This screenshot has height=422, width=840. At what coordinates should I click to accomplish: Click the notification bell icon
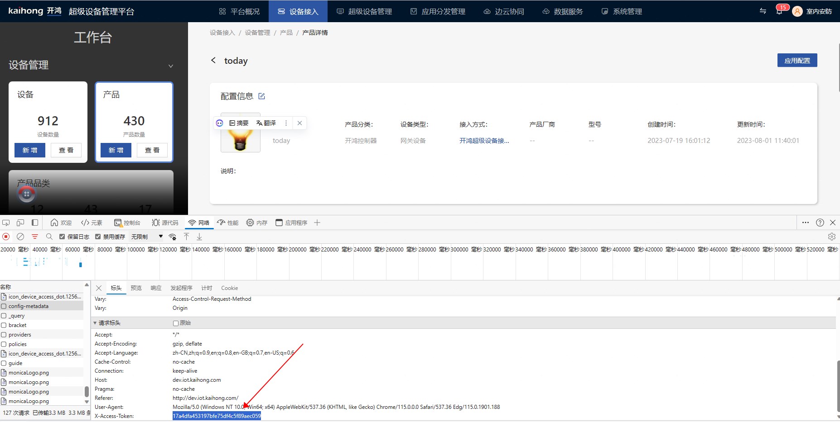coord(779,11)
